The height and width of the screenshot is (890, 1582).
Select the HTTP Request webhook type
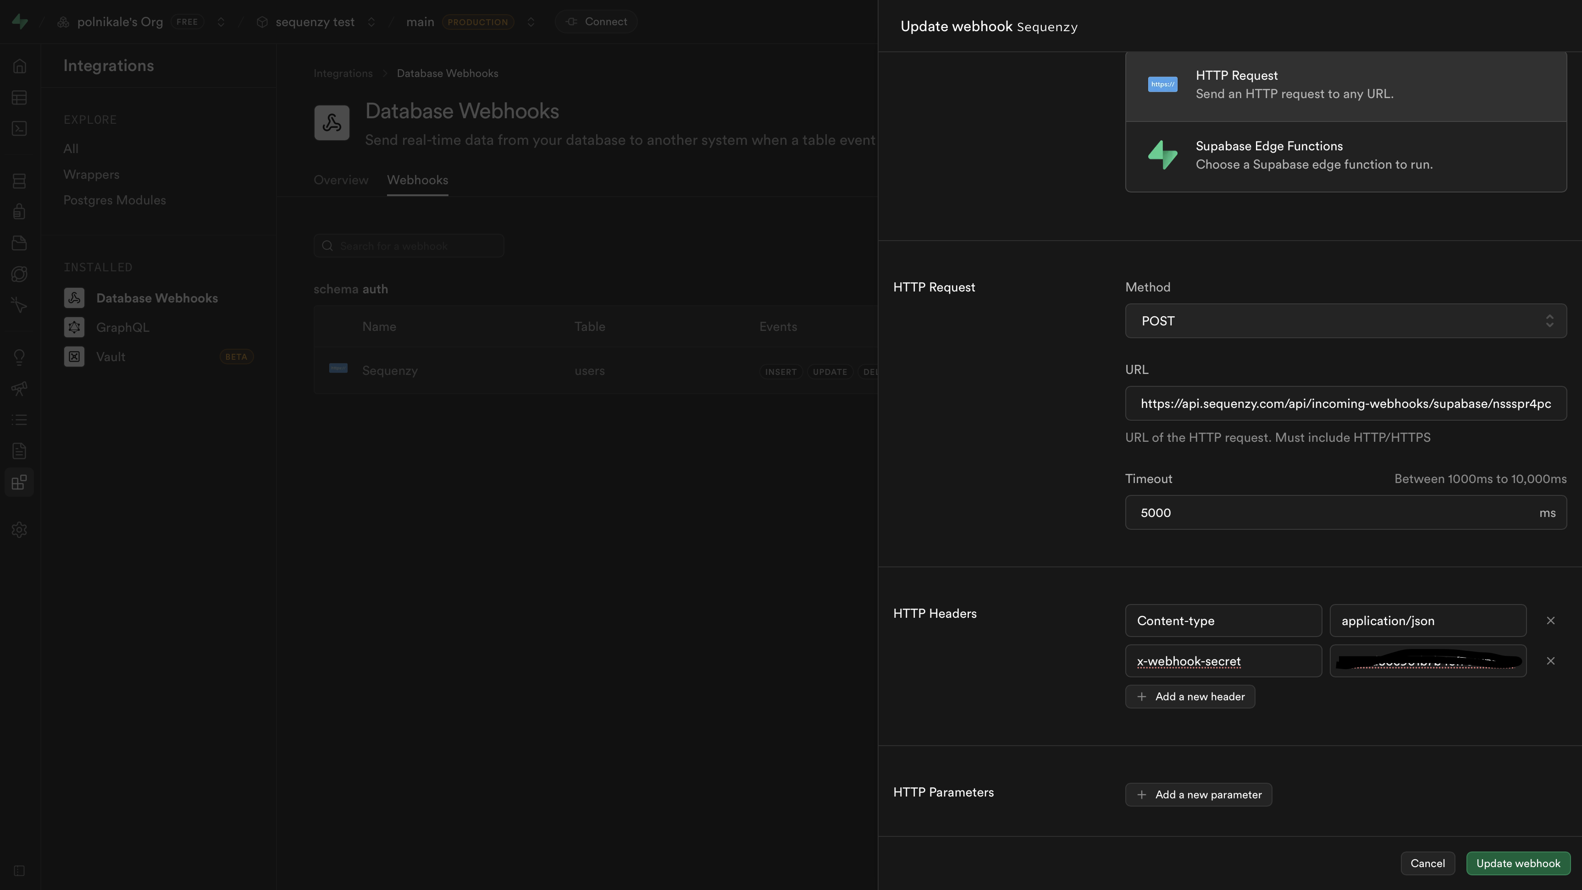pos(1345,86)
